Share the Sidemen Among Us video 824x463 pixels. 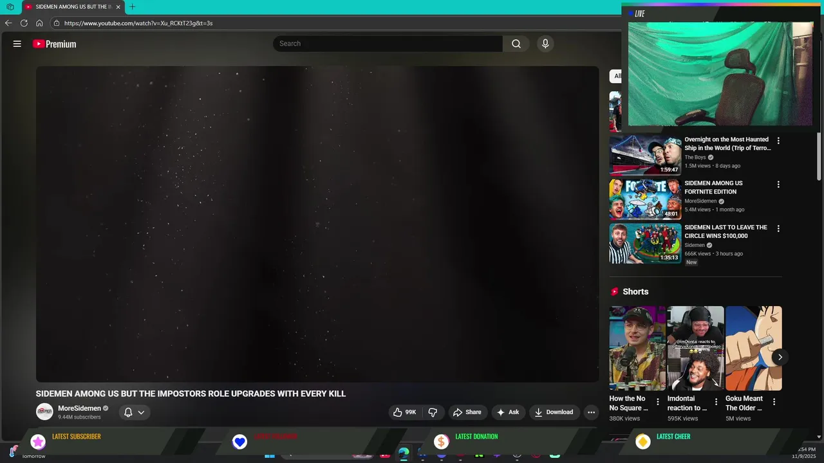pos(467,412)
